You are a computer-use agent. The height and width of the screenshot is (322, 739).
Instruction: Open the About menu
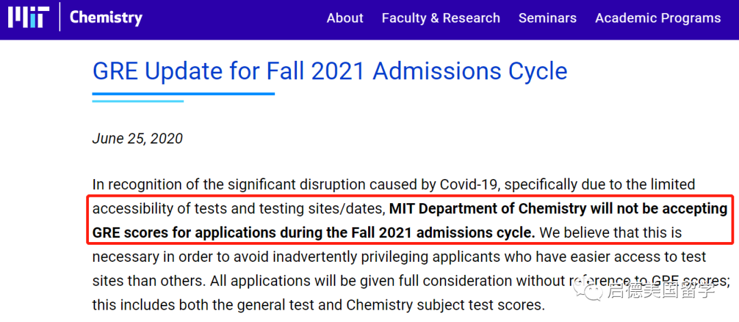point(345,18)
